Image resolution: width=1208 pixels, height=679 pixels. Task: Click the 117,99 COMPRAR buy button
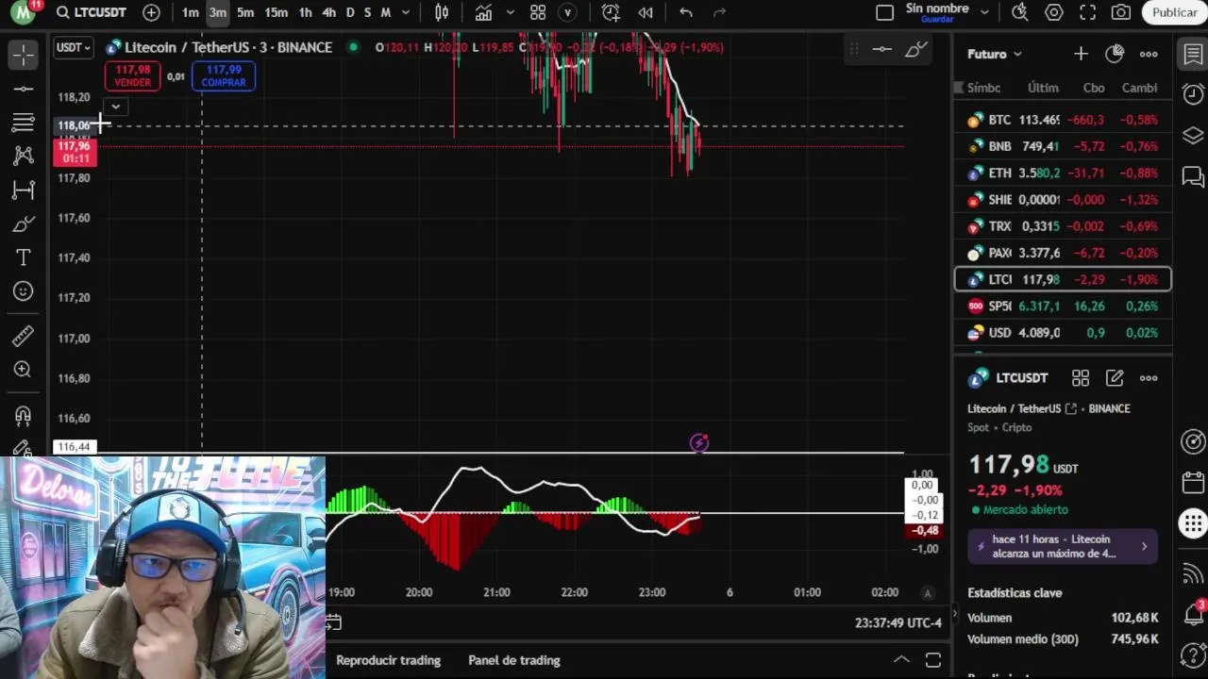pyautogui.click(x=224, y=76)
